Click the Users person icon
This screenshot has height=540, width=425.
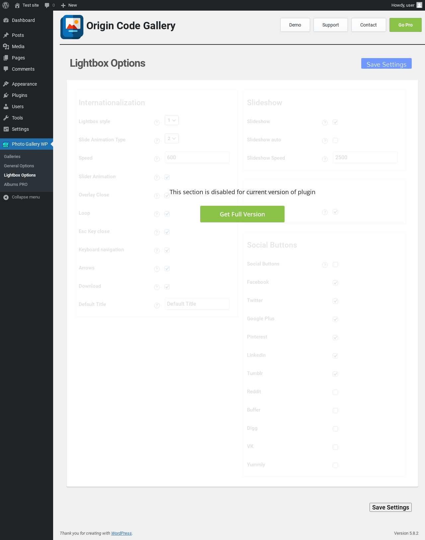pos(6,107)
